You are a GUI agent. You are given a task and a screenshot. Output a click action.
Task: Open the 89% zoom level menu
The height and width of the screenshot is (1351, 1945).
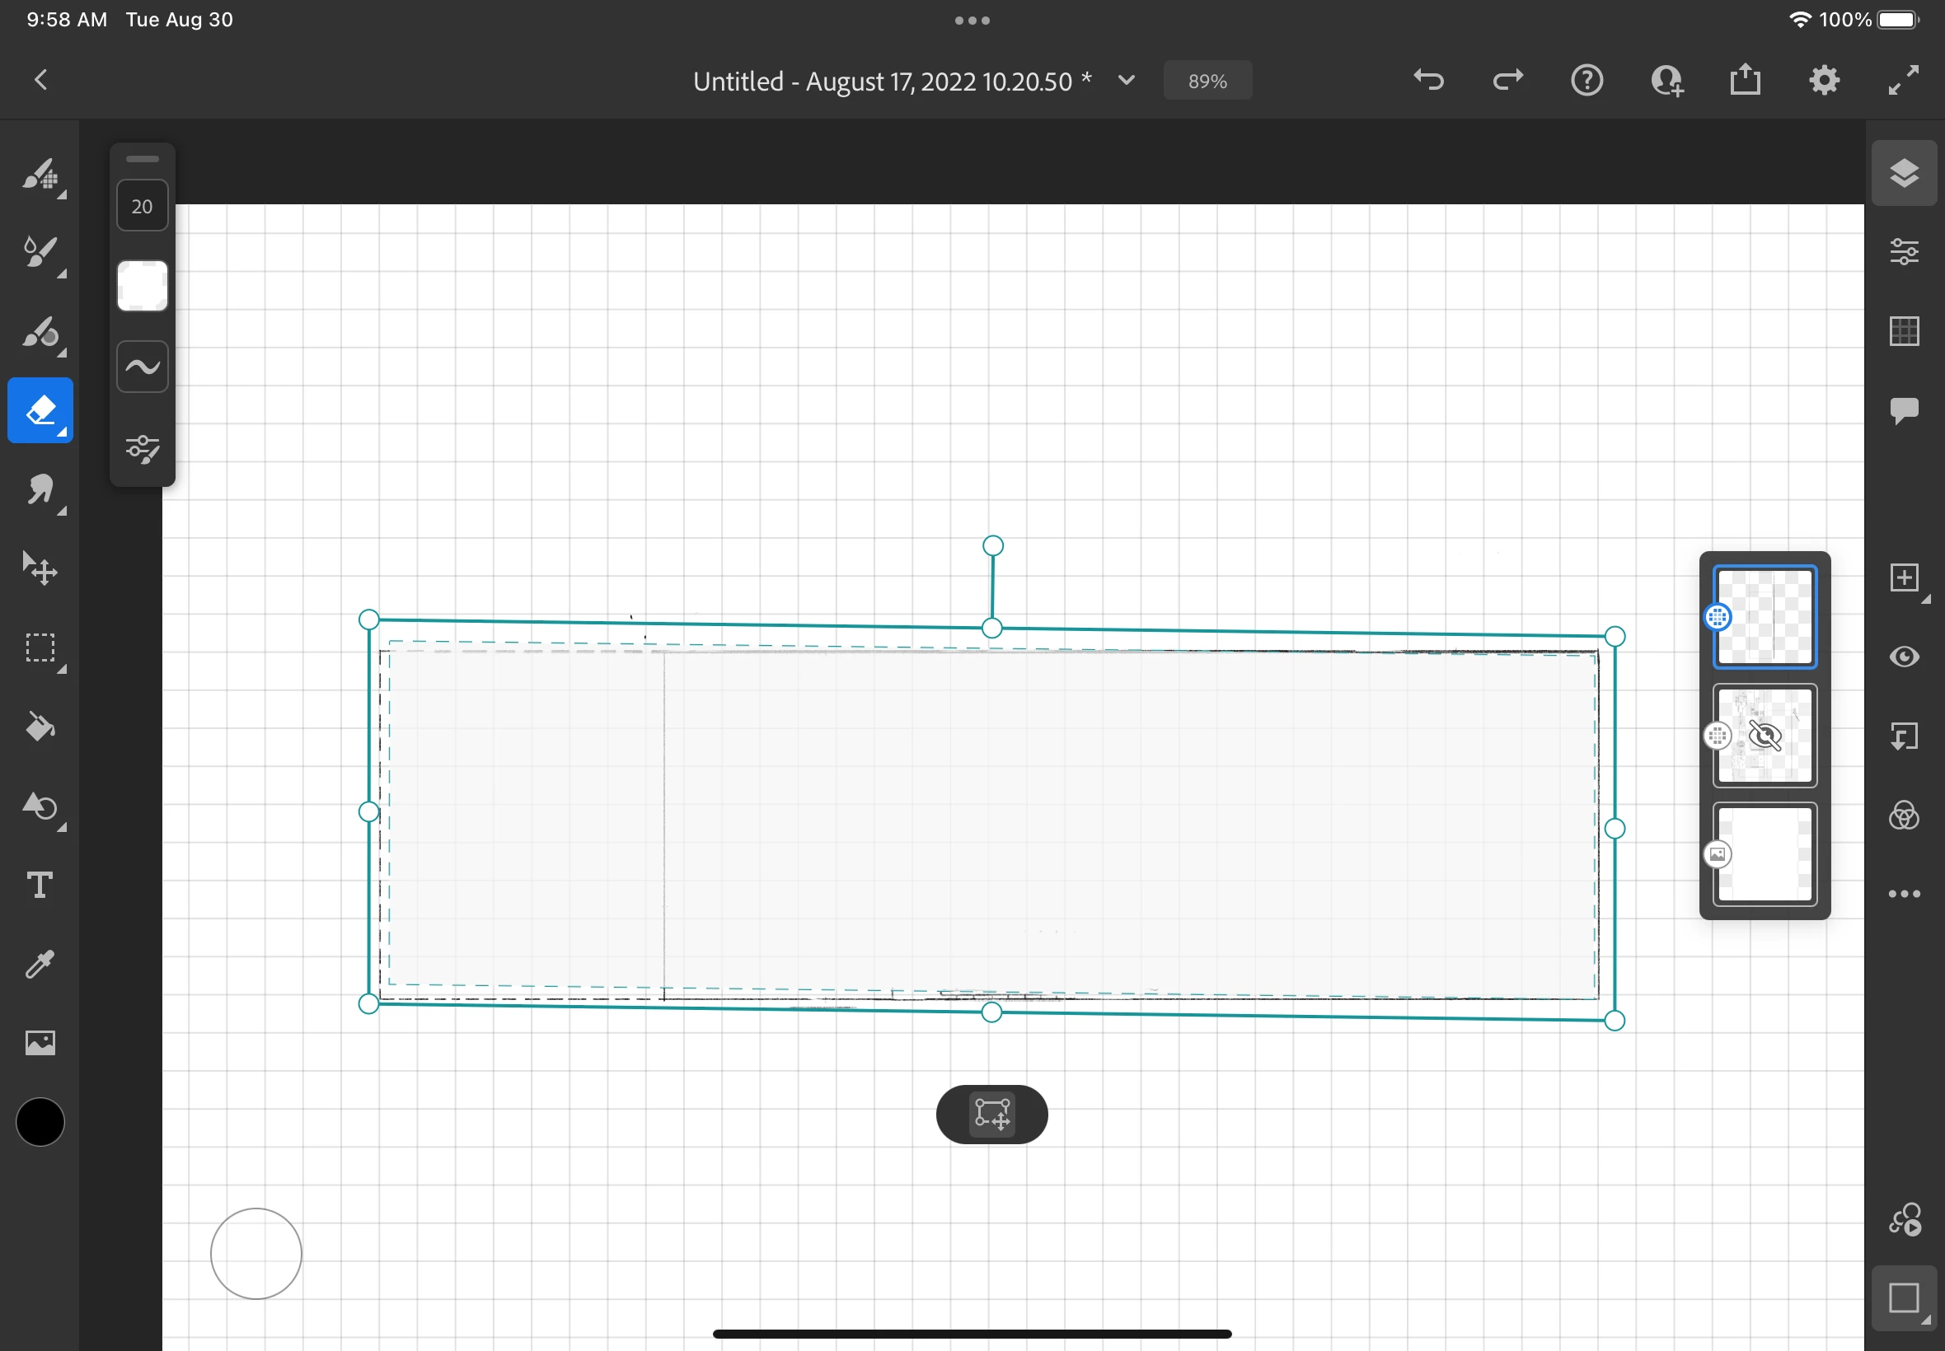pyautogui.click(x=1207, y=82)
